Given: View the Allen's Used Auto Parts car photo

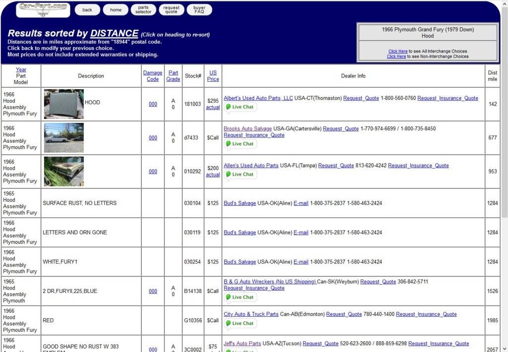Looking at the screenshot, I should click(x=63, y=172).
